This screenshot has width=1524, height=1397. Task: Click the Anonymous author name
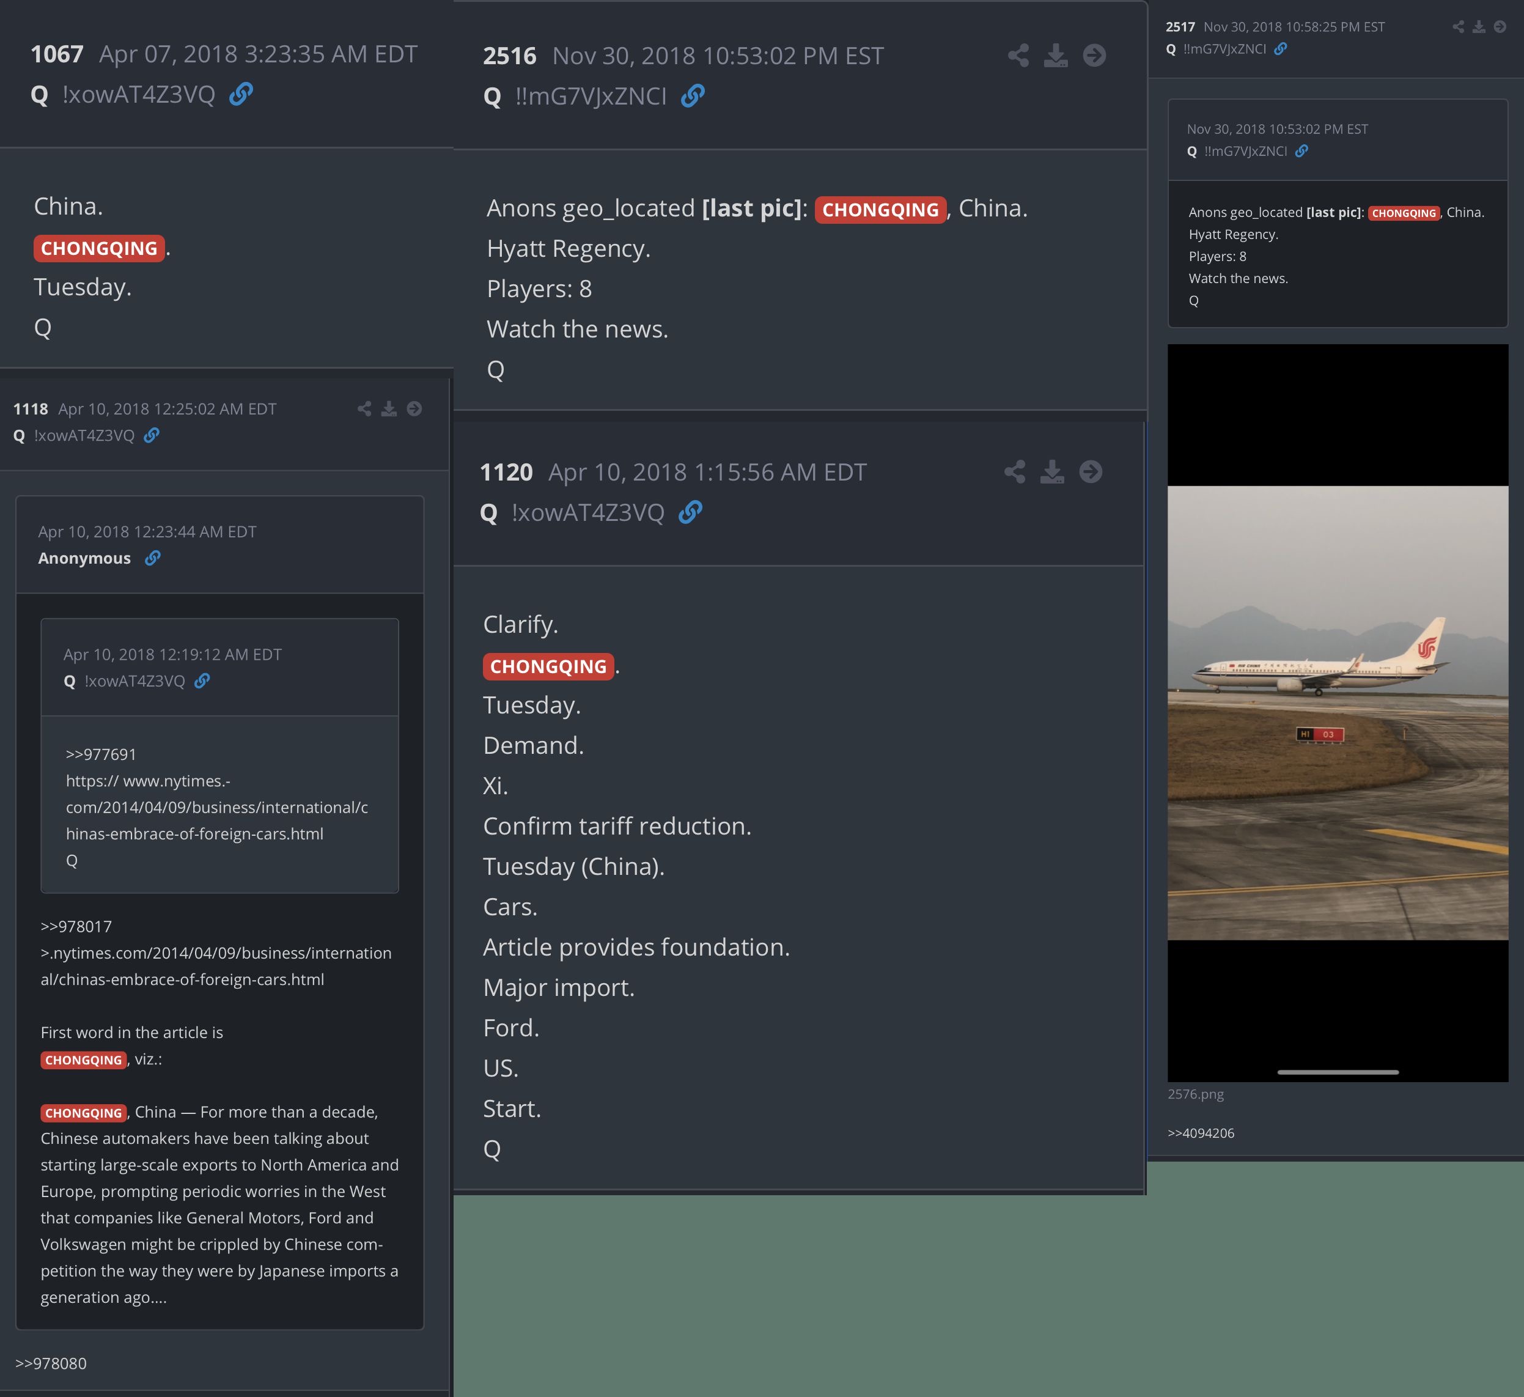pyautogui.click(x=84, y=558)
